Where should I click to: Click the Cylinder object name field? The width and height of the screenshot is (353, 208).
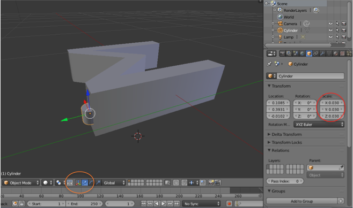click(310, 76)
